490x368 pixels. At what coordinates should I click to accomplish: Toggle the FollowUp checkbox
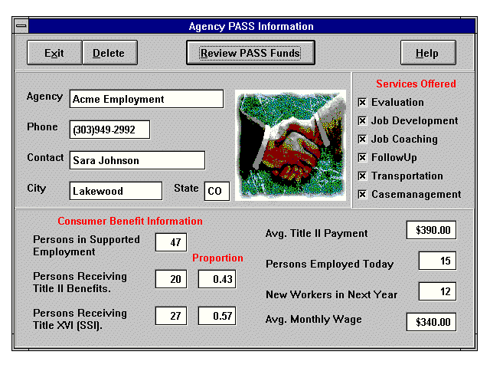pos(362,157)
